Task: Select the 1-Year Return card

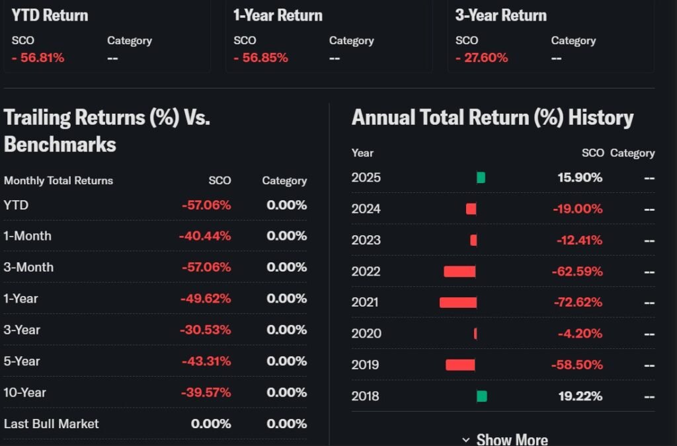Action: click(329, 36)
